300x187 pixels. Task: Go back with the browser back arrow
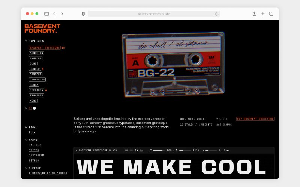54,14
